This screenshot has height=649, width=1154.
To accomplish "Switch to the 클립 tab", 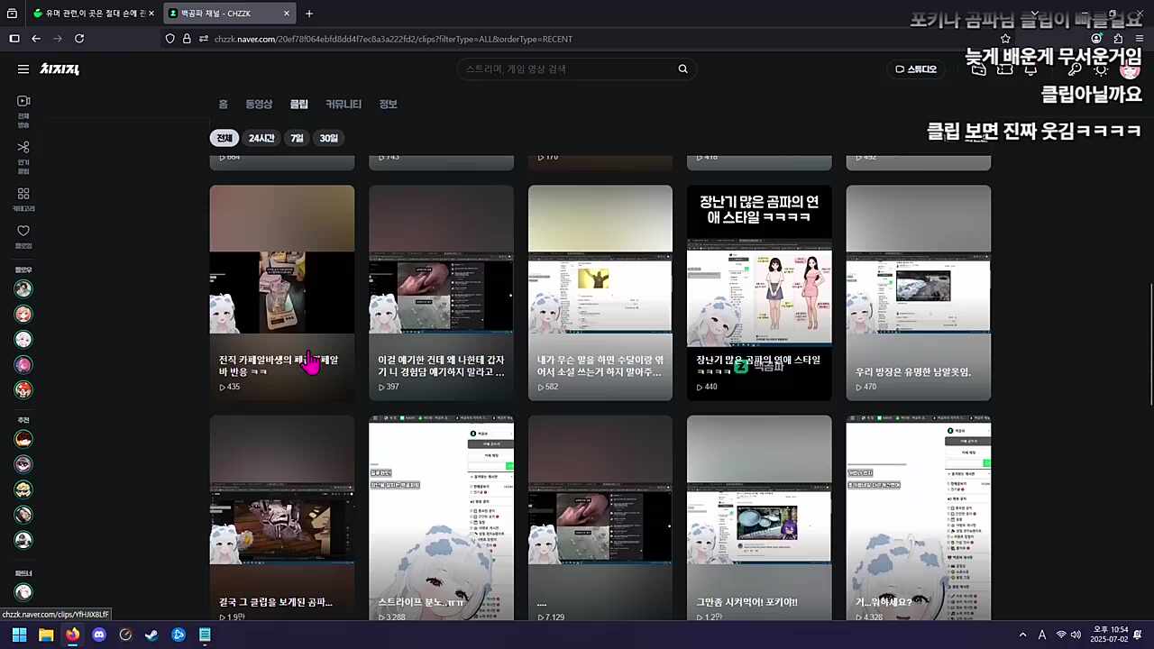I will coord(298,105).
